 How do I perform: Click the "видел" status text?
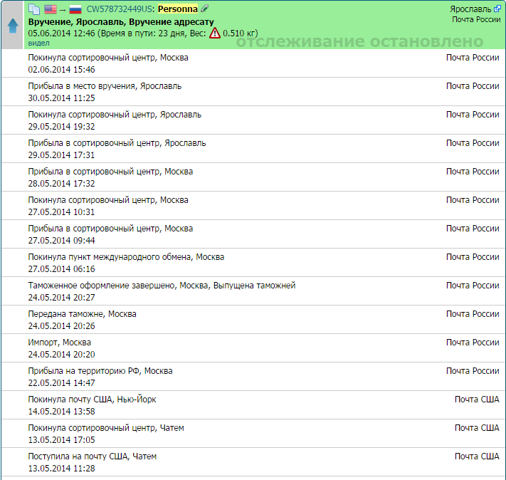[x=38, y=43]
